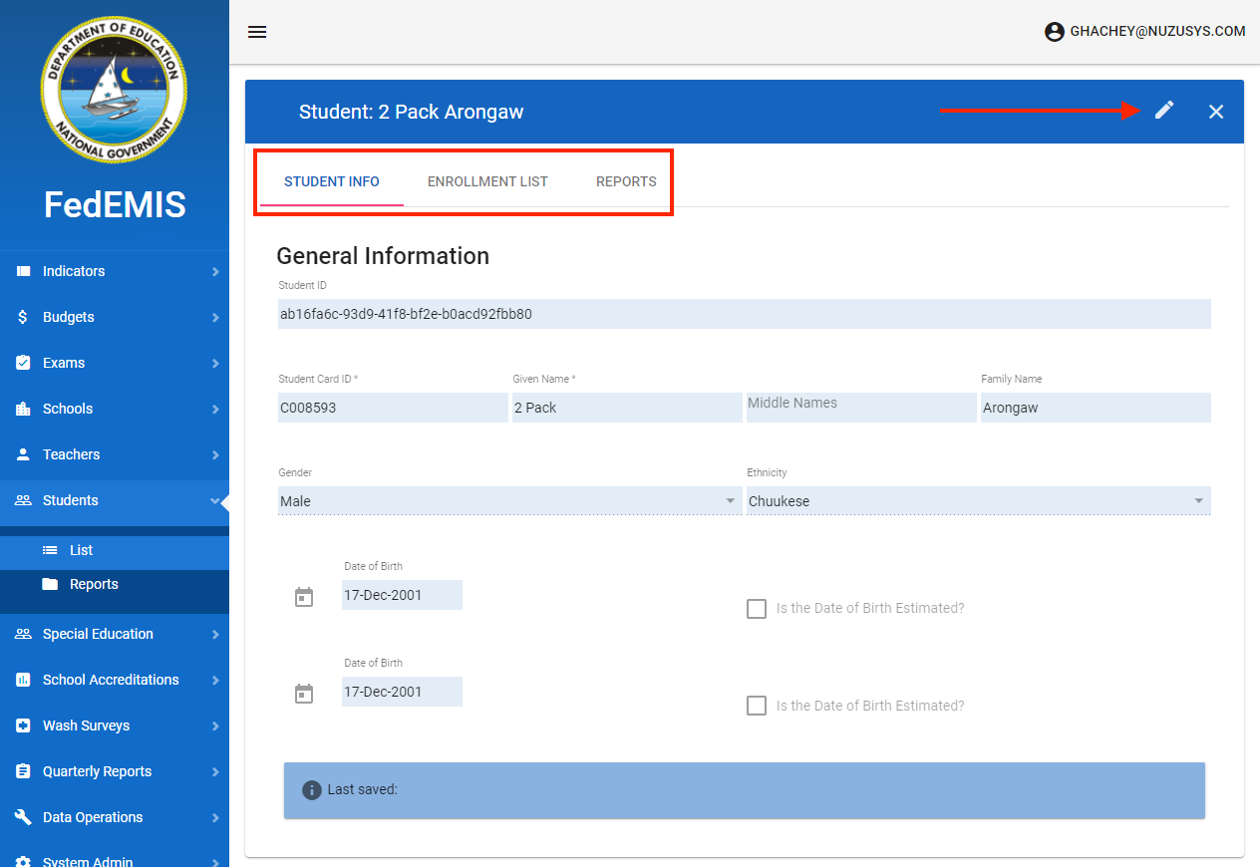Click the info icon beside Last saved

click(x=311, y=789)
